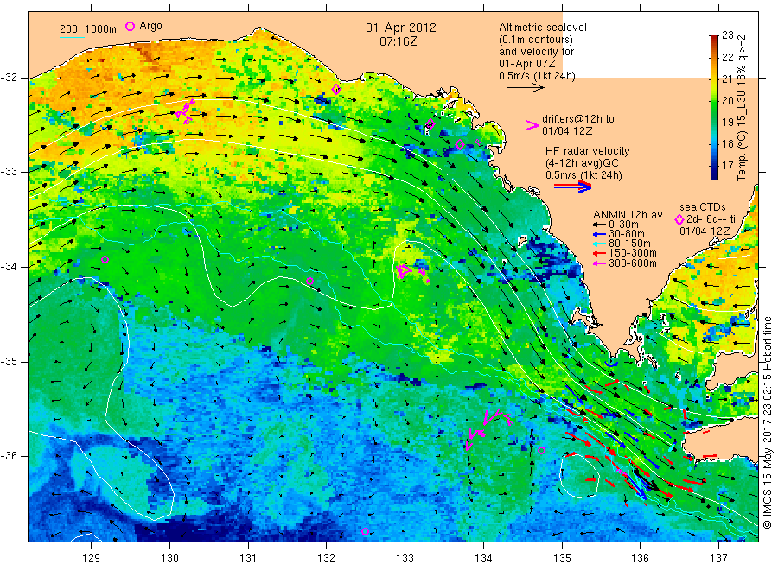
Task: Click the '133' longitude axis label
Action: click(405, 559)
